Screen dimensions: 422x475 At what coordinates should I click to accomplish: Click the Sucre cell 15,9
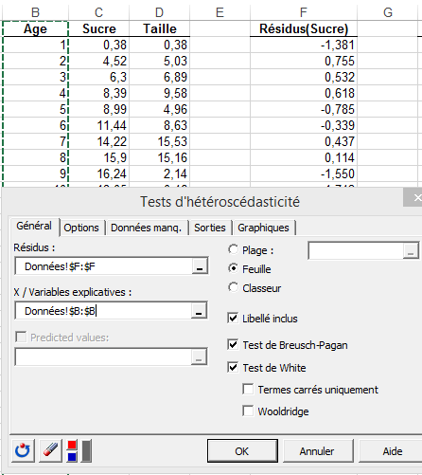[x=99, y=157]
